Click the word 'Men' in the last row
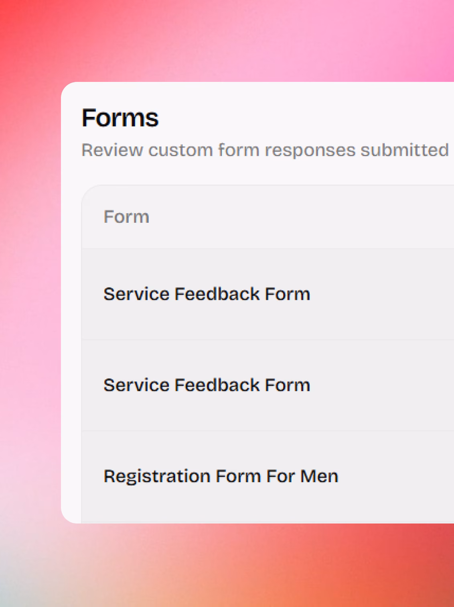 pos(319,476)
